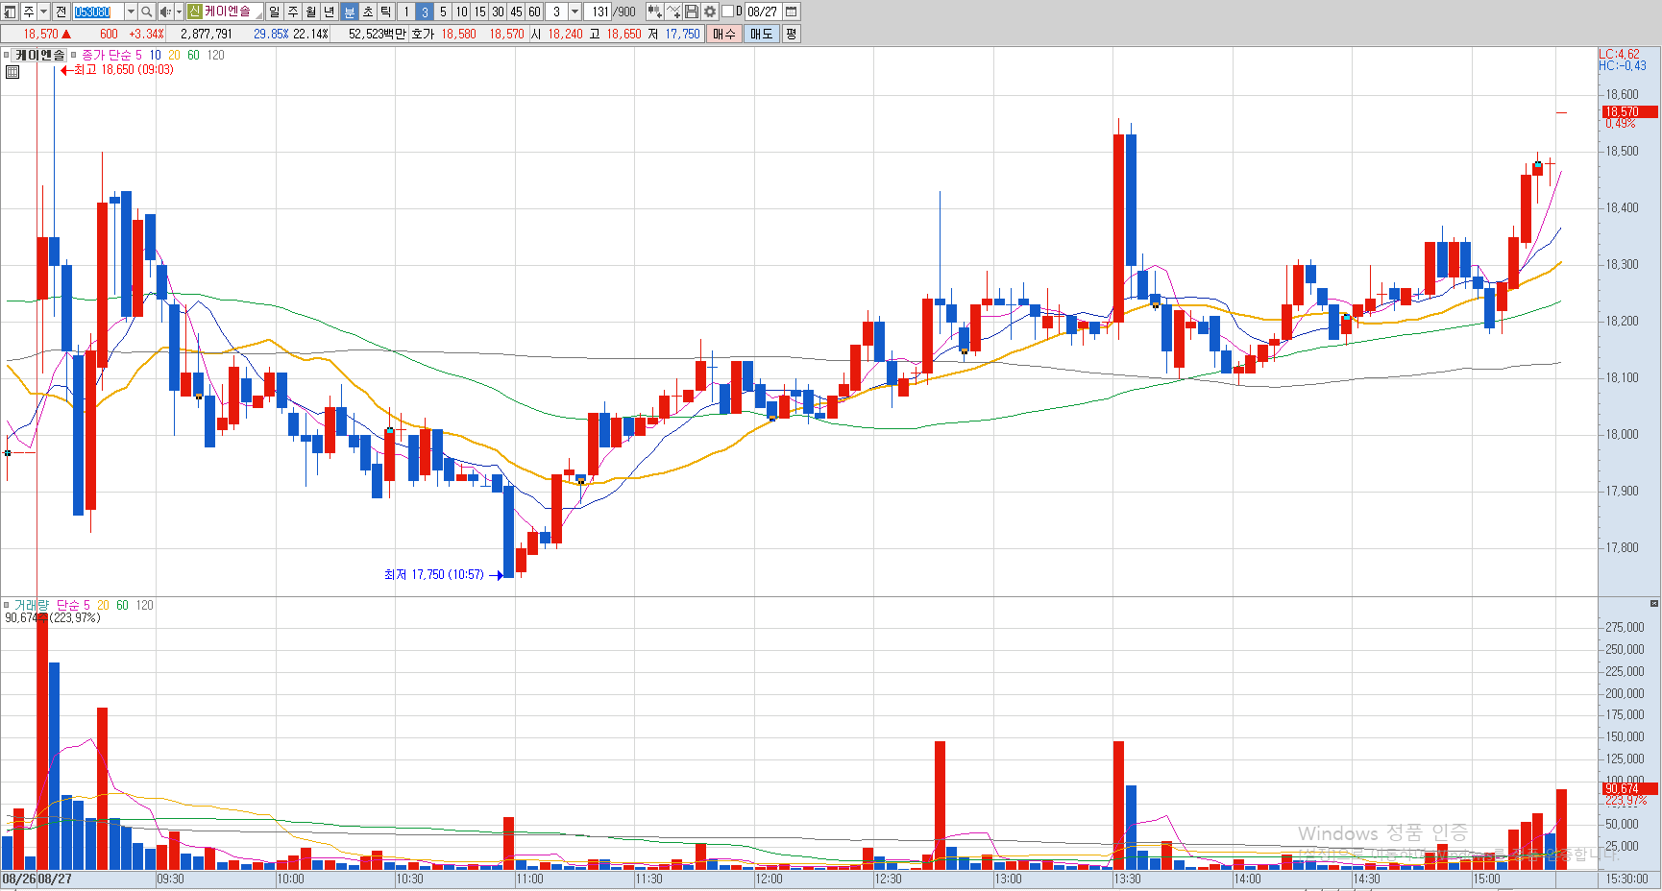This screenshot has height=891, width=1662.
Task: Click the 매수 buy button
Action: click(724, 34)
